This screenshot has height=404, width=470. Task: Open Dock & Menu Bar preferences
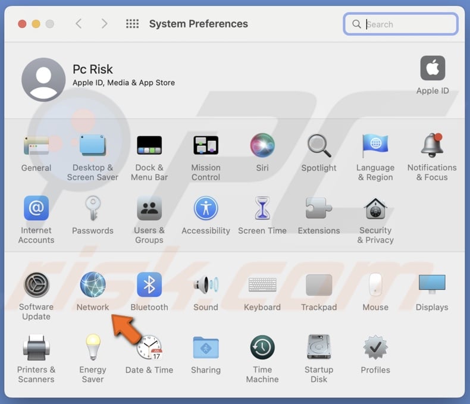[149, 146]
